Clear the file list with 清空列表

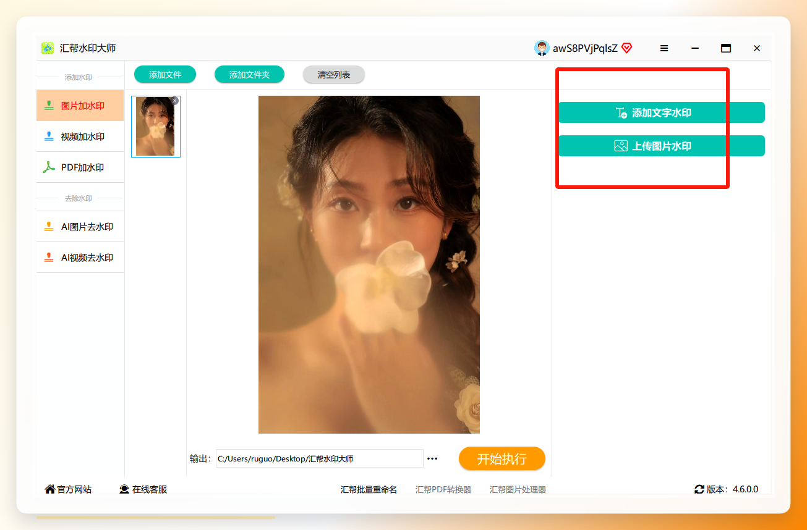(x=334, y=75)
